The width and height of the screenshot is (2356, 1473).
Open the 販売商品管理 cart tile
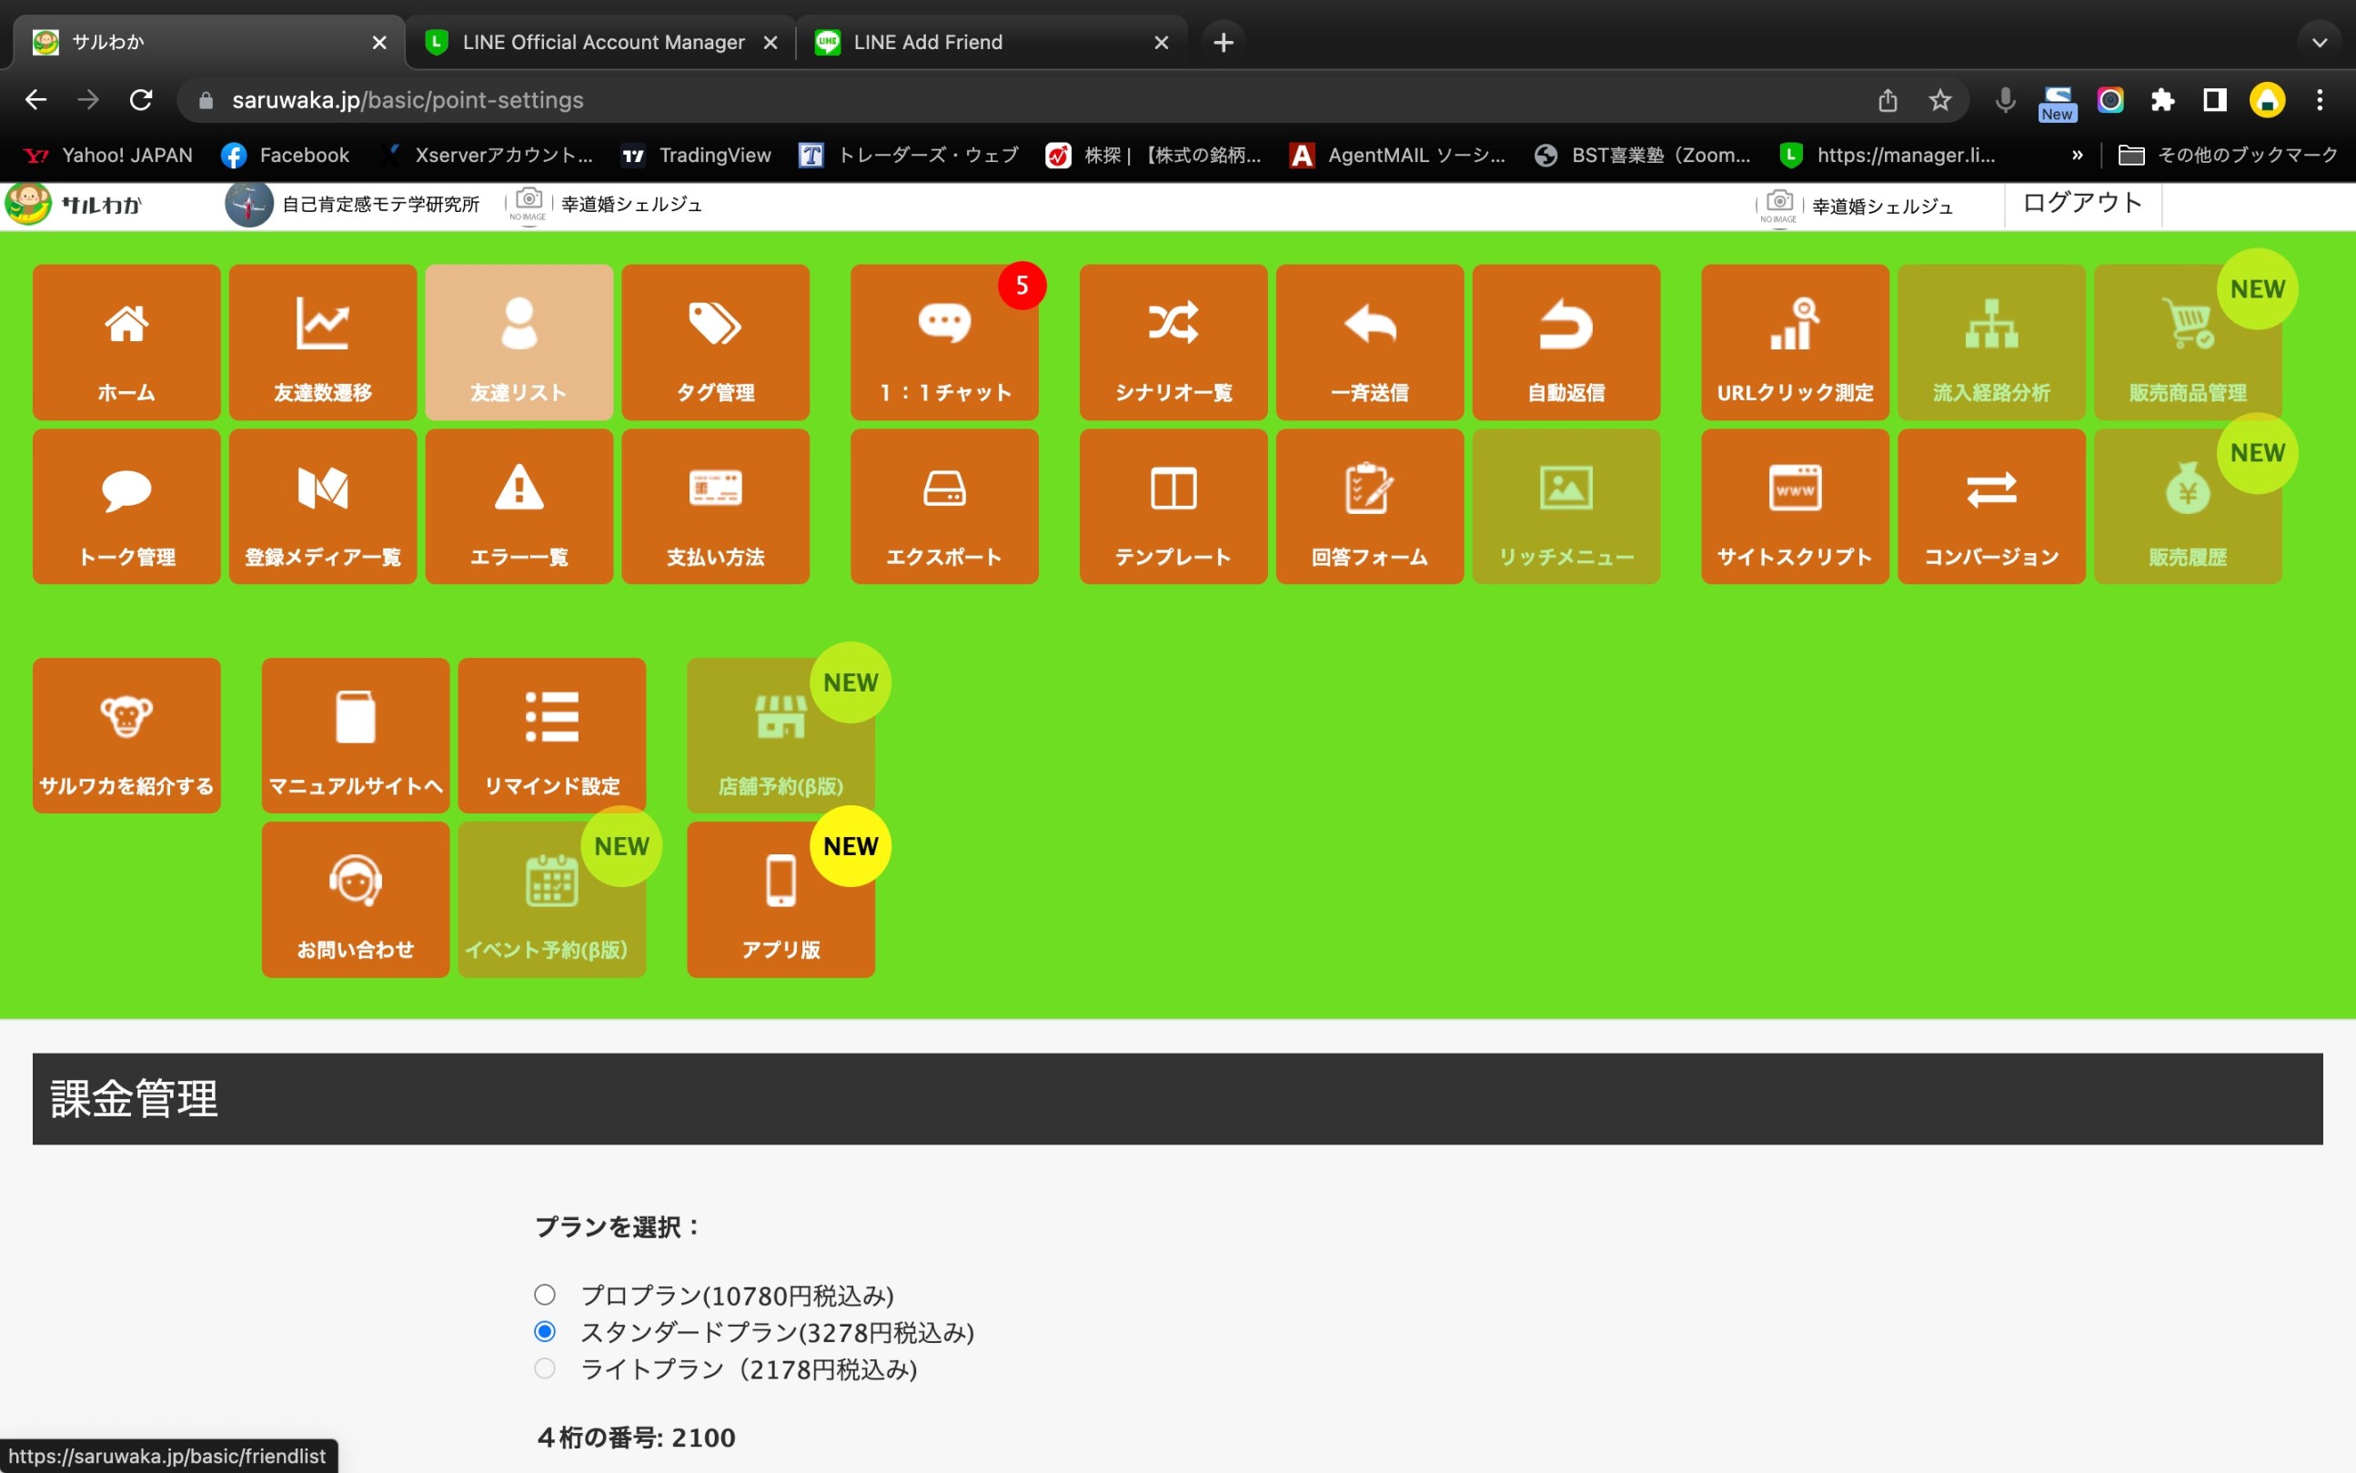(2188, 342)
